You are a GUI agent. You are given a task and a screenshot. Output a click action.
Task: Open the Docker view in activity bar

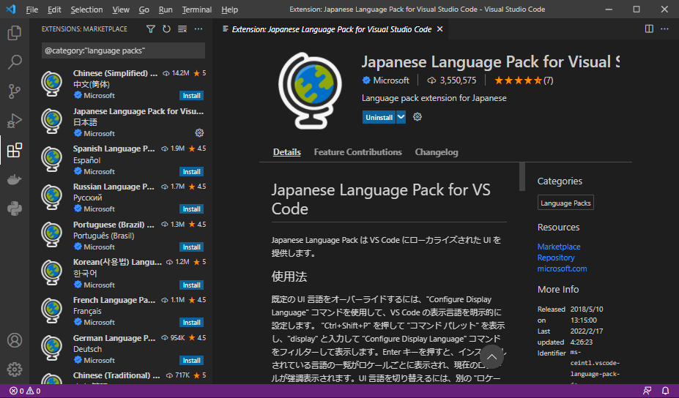click(x=15, y=179)
